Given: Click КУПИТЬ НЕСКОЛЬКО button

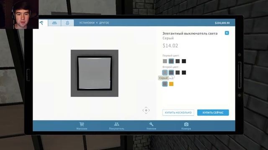Looking at the screenshot, I should coord(178,112).
